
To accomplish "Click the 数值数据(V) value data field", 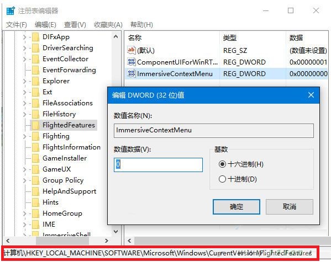I will [158, 164].
